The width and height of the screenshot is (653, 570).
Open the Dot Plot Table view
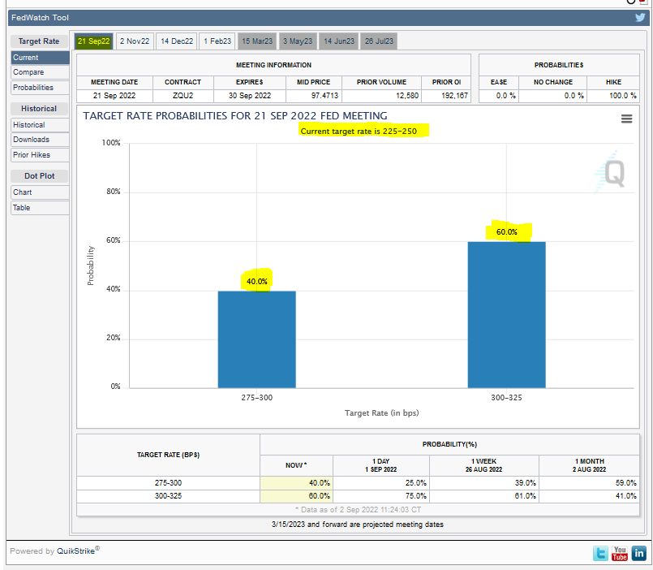click(x=40, y=208)
